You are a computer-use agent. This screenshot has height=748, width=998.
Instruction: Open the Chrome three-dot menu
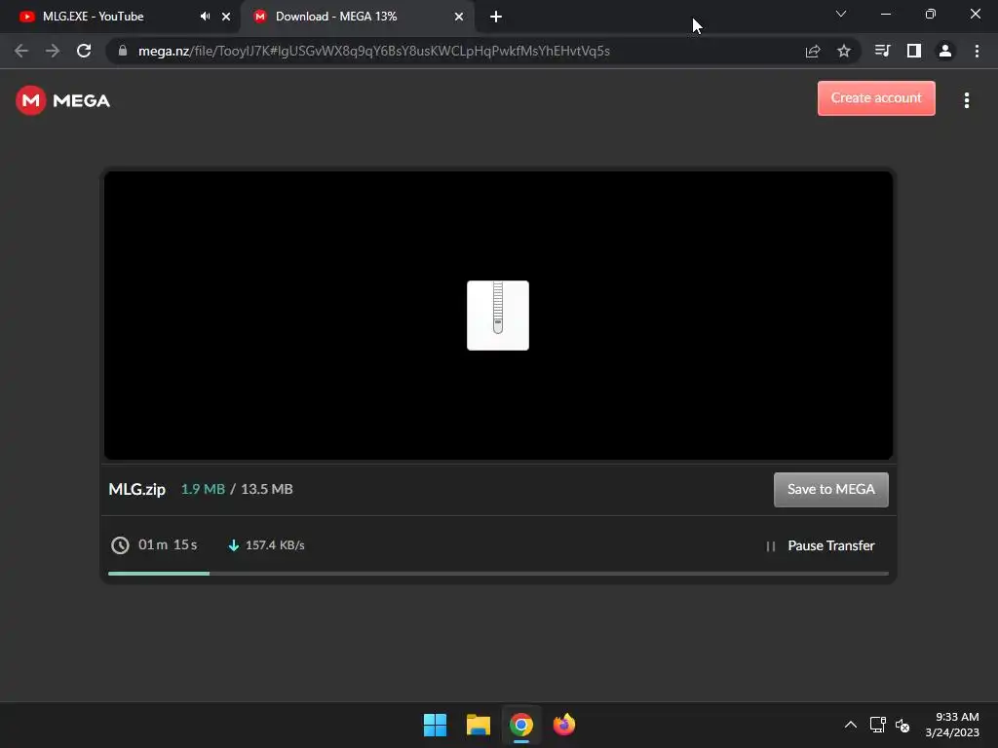[977, 51]
